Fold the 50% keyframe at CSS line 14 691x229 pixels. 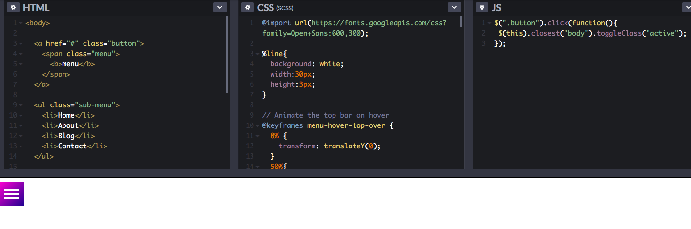[x=257, y=167]
